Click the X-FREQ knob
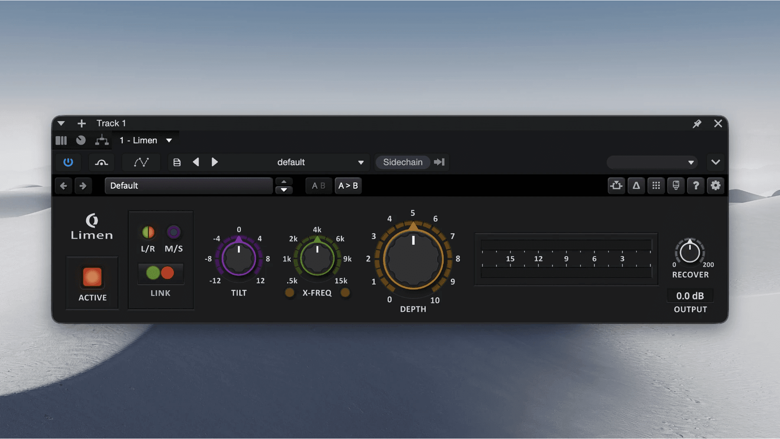Image resolution: width=780 pixels, height=439 pixels. tap(317, 259)
